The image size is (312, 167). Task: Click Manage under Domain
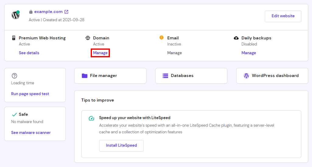pyautogui.click(x=100, y=53)
